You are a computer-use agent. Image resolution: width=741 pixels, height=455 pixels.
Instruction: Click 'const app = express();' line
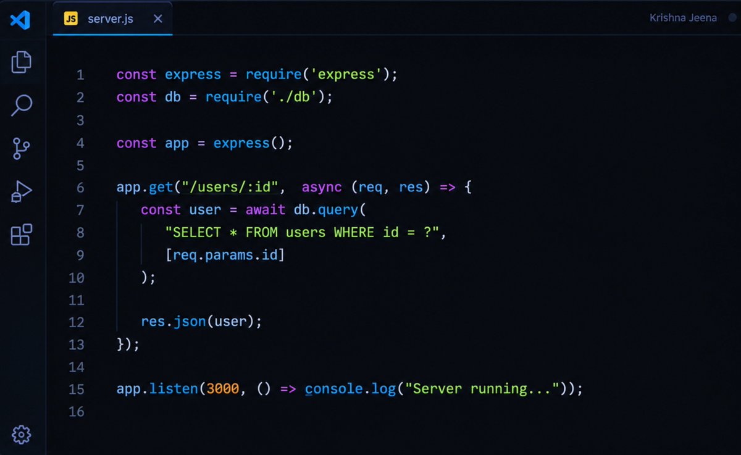[x=204, y=143]
